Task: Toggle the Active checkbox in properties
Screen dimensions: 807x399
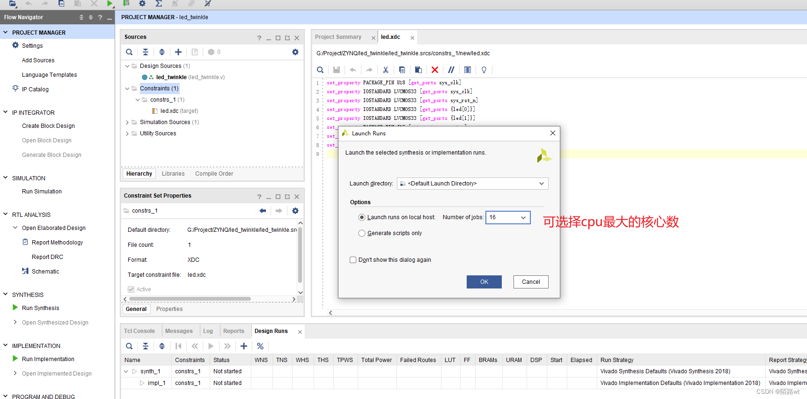Action: click(x=131, y=289)
